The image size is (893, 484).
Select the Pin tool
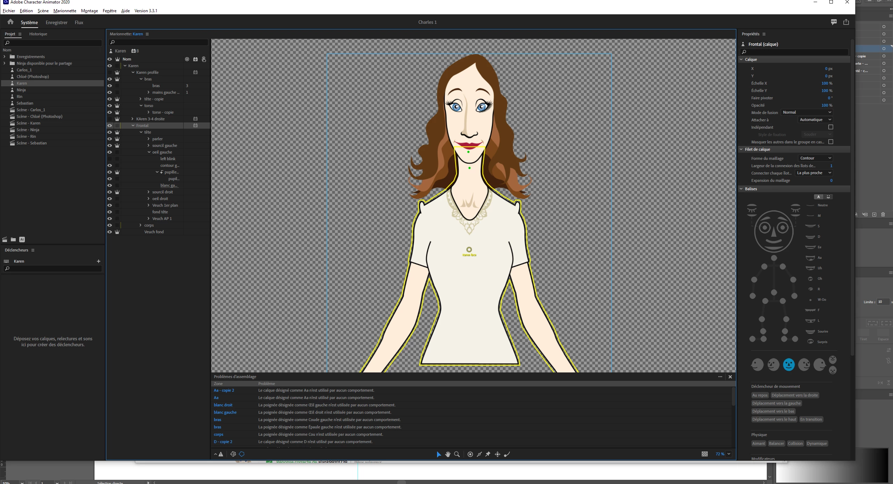(488, 454)
